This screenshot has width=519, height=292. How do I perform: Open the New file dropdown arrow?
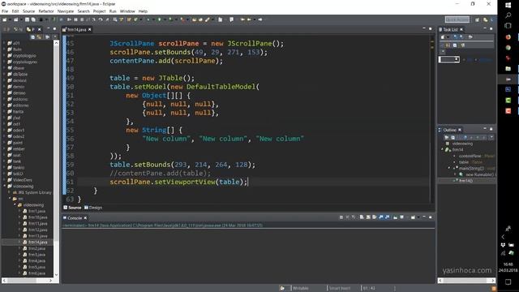point(10,19)
